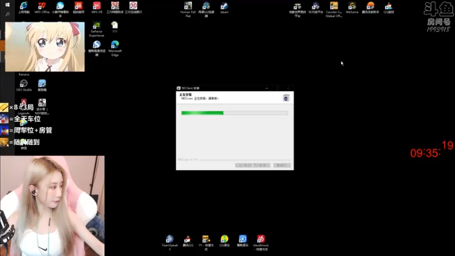Launch GeForce Experience shortcut

(x=97, y=29)
